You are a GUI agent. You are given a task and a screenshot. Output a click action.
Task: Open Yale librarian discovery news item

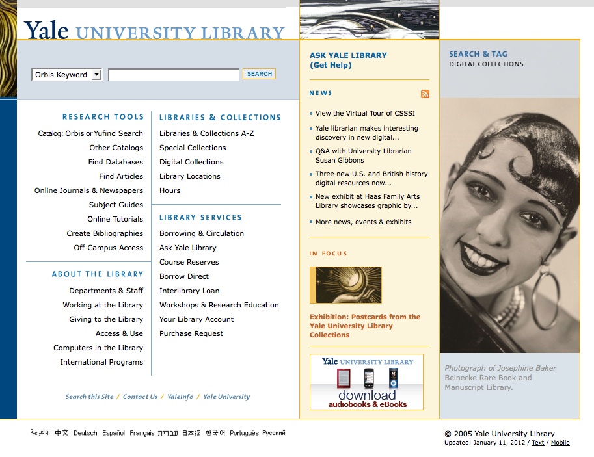[367, 133]
